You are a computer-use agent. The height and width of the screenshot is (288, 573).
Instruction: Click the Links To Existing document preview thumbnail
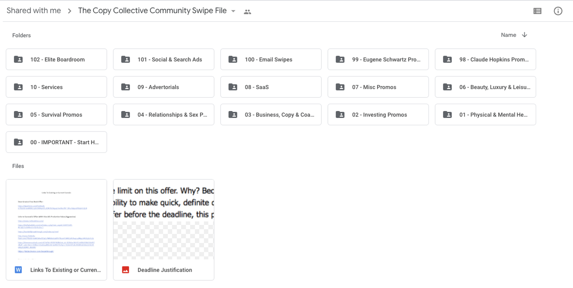(56, 219)
